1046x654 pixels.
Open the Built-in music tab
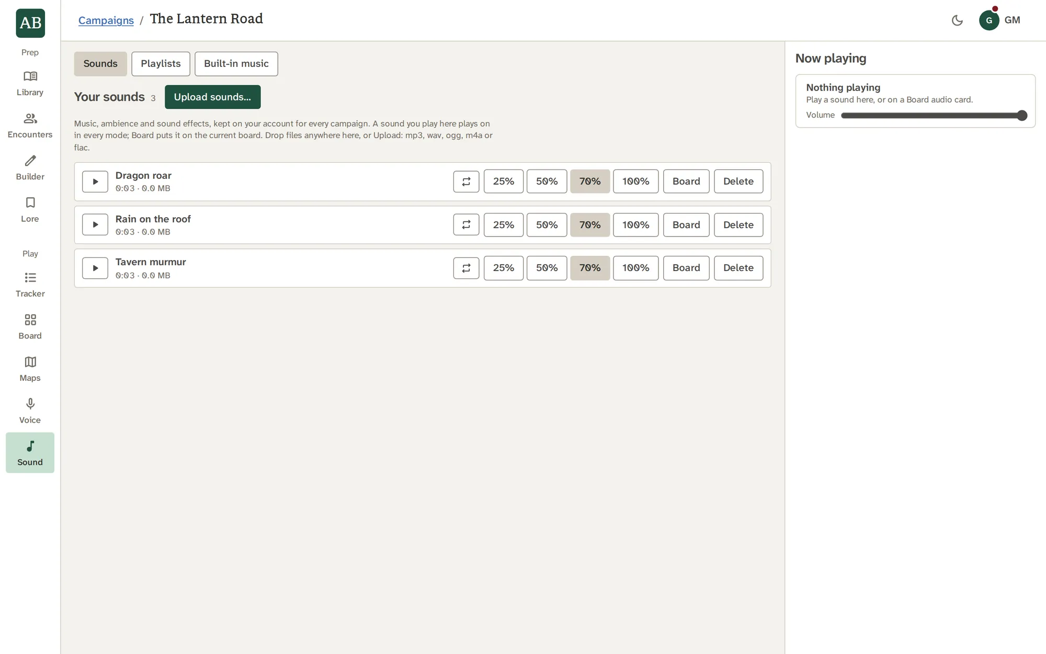click(236, 64)
